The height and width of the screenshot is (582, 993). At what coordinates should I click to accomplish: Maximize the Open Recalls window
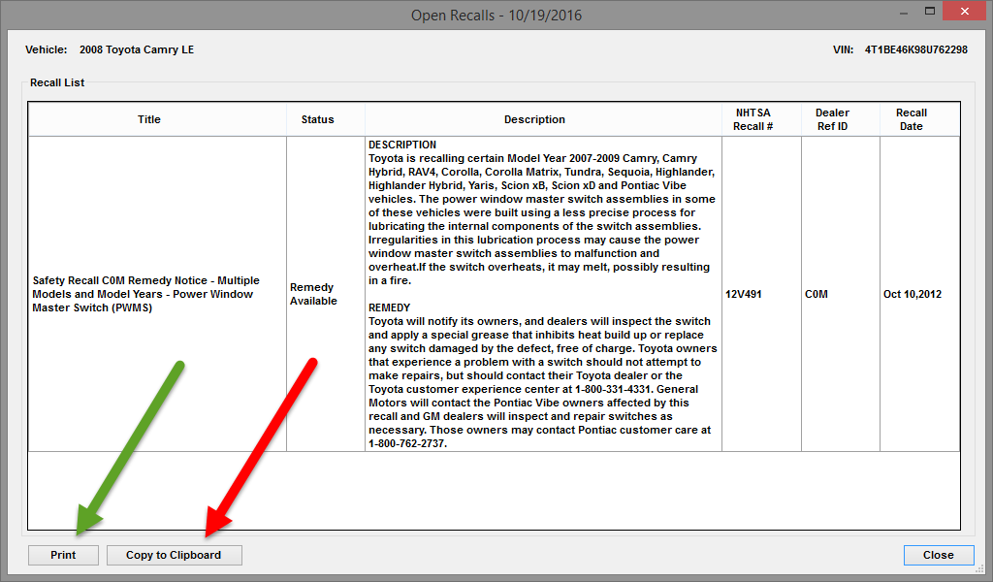click(x=930, y=12)
